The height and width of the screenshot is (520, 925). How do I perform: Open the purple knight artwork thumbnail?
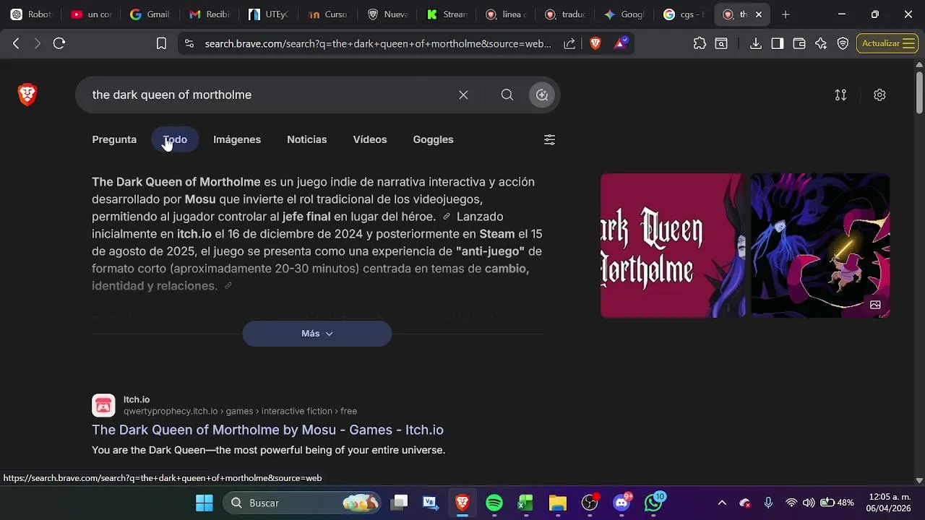(x=820, y=246)
